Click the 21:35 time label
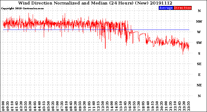207x112 pixels. [170, 106]
